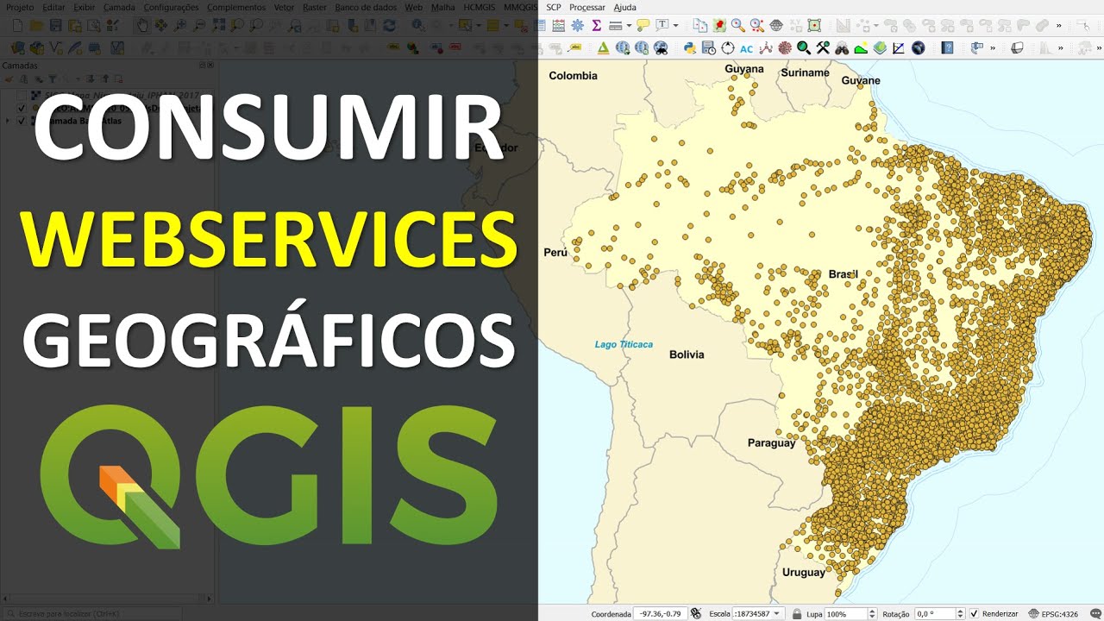Click the EPSG:4326 CRS button
The image size is (1104, 621).
tap(1051, 613)
